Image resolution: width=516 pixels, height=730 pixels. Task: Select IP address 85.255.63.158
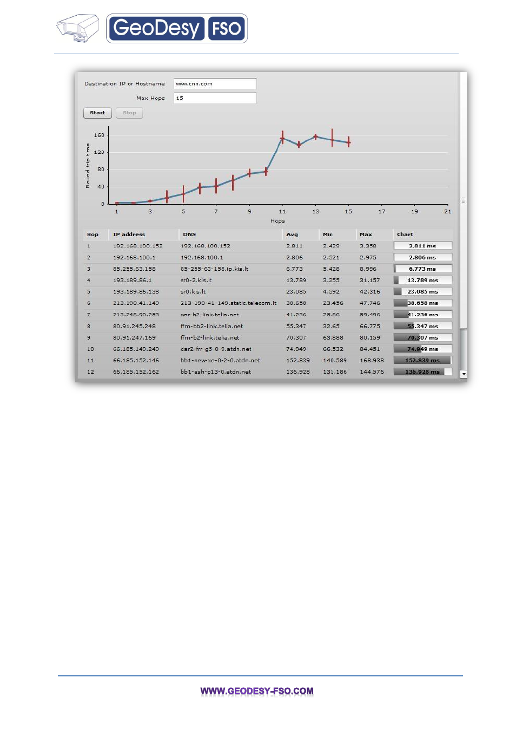click(134, 269)
